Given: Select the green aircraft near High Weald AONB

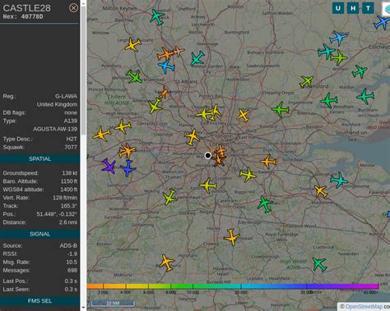Looking at the screenshot, I should click(x=319, y=264).
